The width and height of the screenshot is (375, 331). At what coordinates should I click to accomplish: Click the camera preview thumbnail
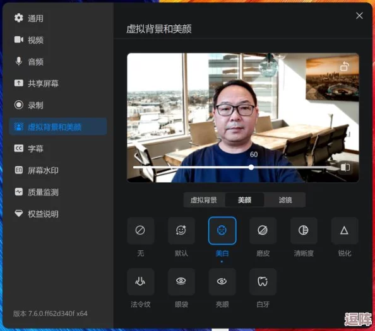(243, 117)
